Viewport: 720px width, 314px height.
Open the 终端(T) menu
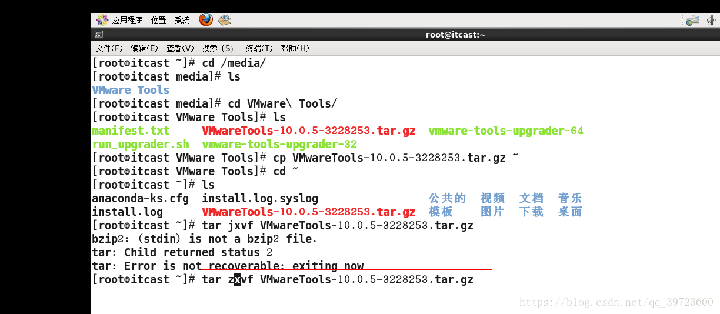click(259, 48)
